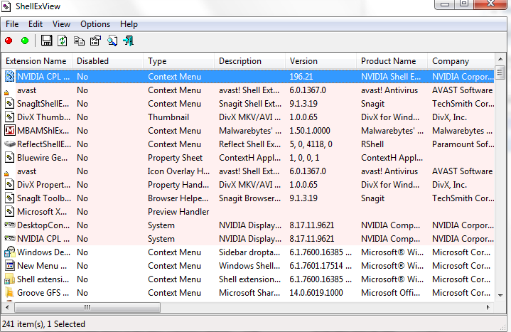
Task: Click the horizontal scrollbar left arrow
Action: [7, 307]
